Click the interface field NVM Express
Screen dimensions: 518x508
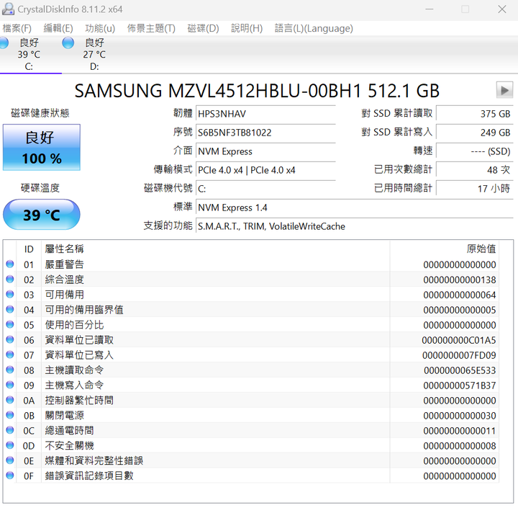pos(266,151)
